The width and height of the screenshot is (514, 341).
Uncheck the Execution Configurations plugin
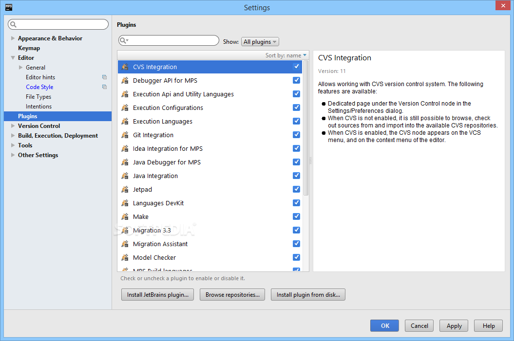tap(296, 108)
